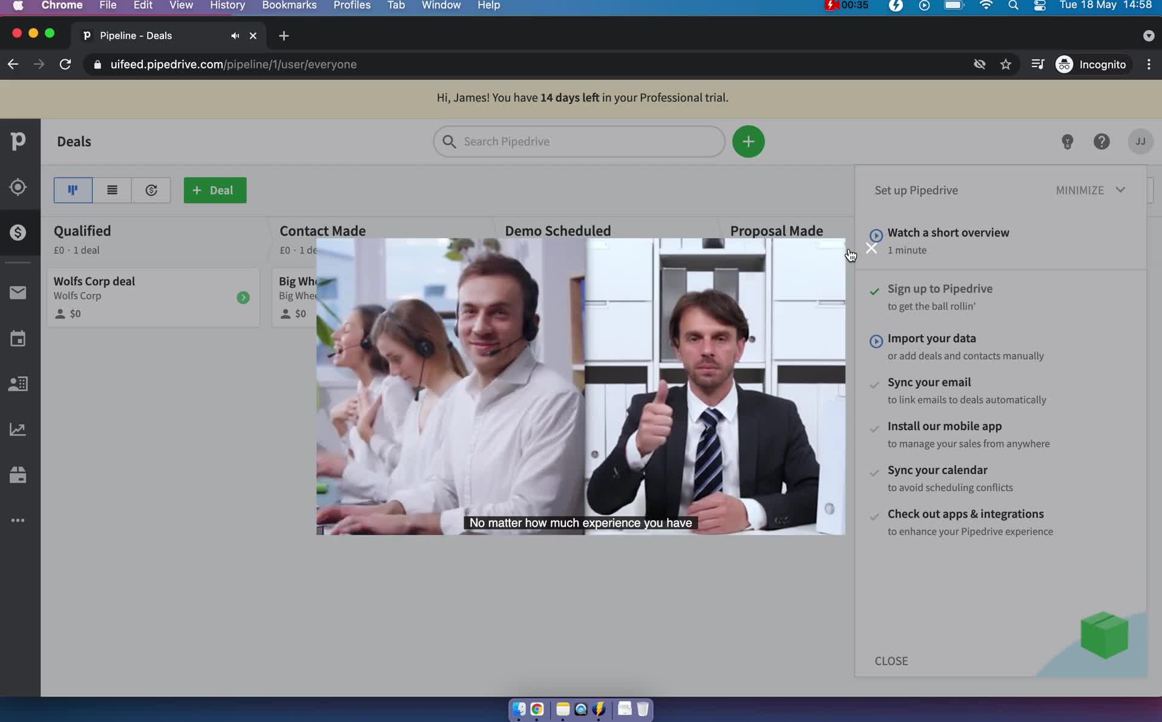
Task: Select the Pipeline - Deals tab
Action: (168, 36)
